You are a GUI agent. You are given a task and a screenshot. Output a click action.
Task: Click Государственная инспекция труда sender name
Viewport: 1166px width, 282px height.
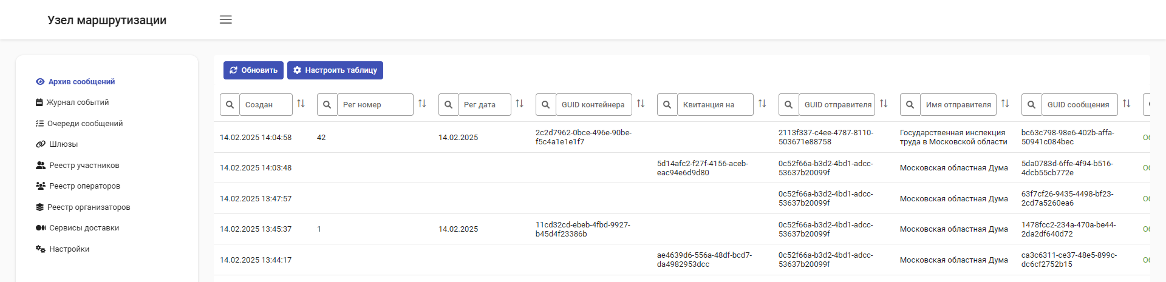tap(953, 137)
